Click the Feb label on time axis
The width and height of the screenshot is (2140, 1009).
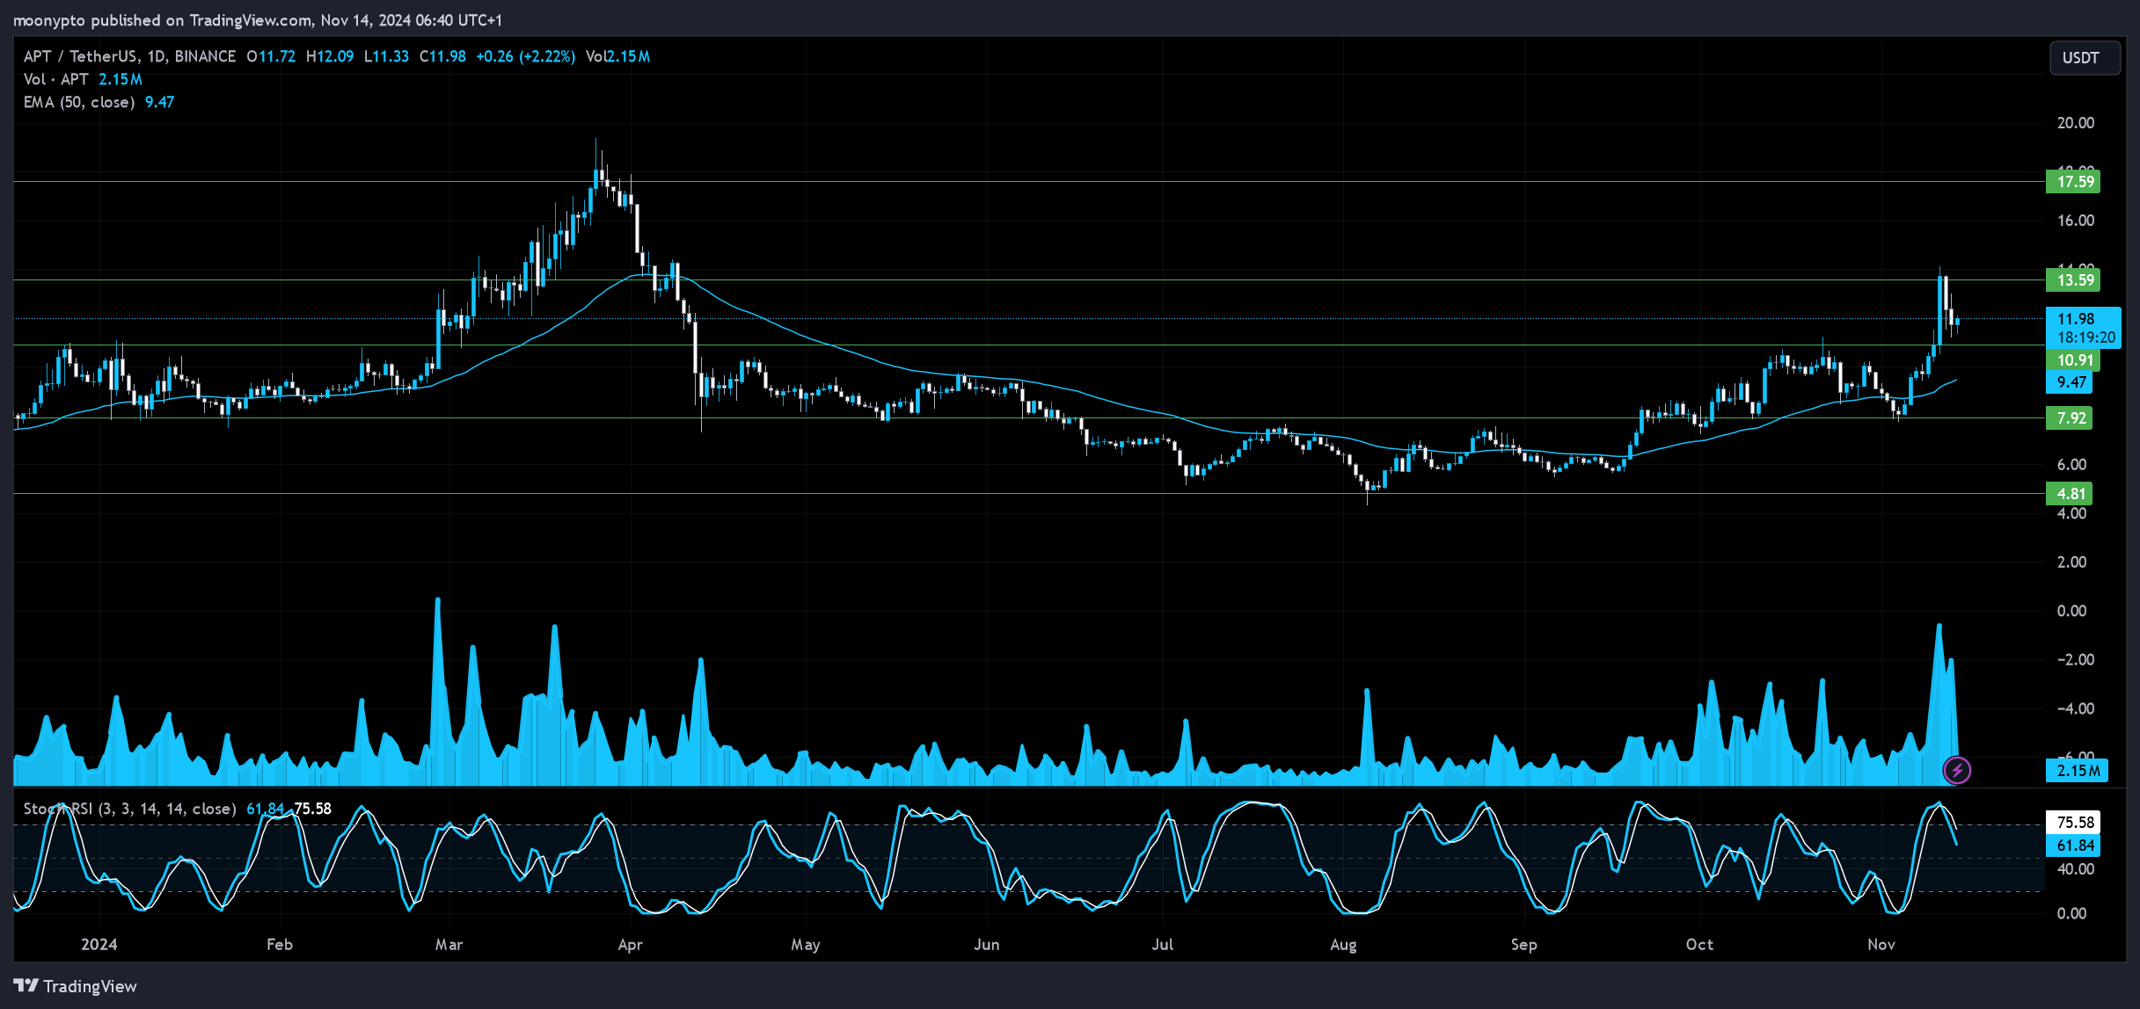(x=279, y=945)
